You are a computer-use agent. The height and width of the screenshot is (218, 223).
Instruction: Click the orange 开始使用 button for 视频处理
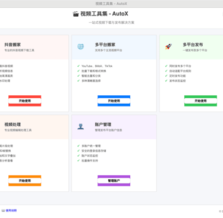(x=25, y=180)
